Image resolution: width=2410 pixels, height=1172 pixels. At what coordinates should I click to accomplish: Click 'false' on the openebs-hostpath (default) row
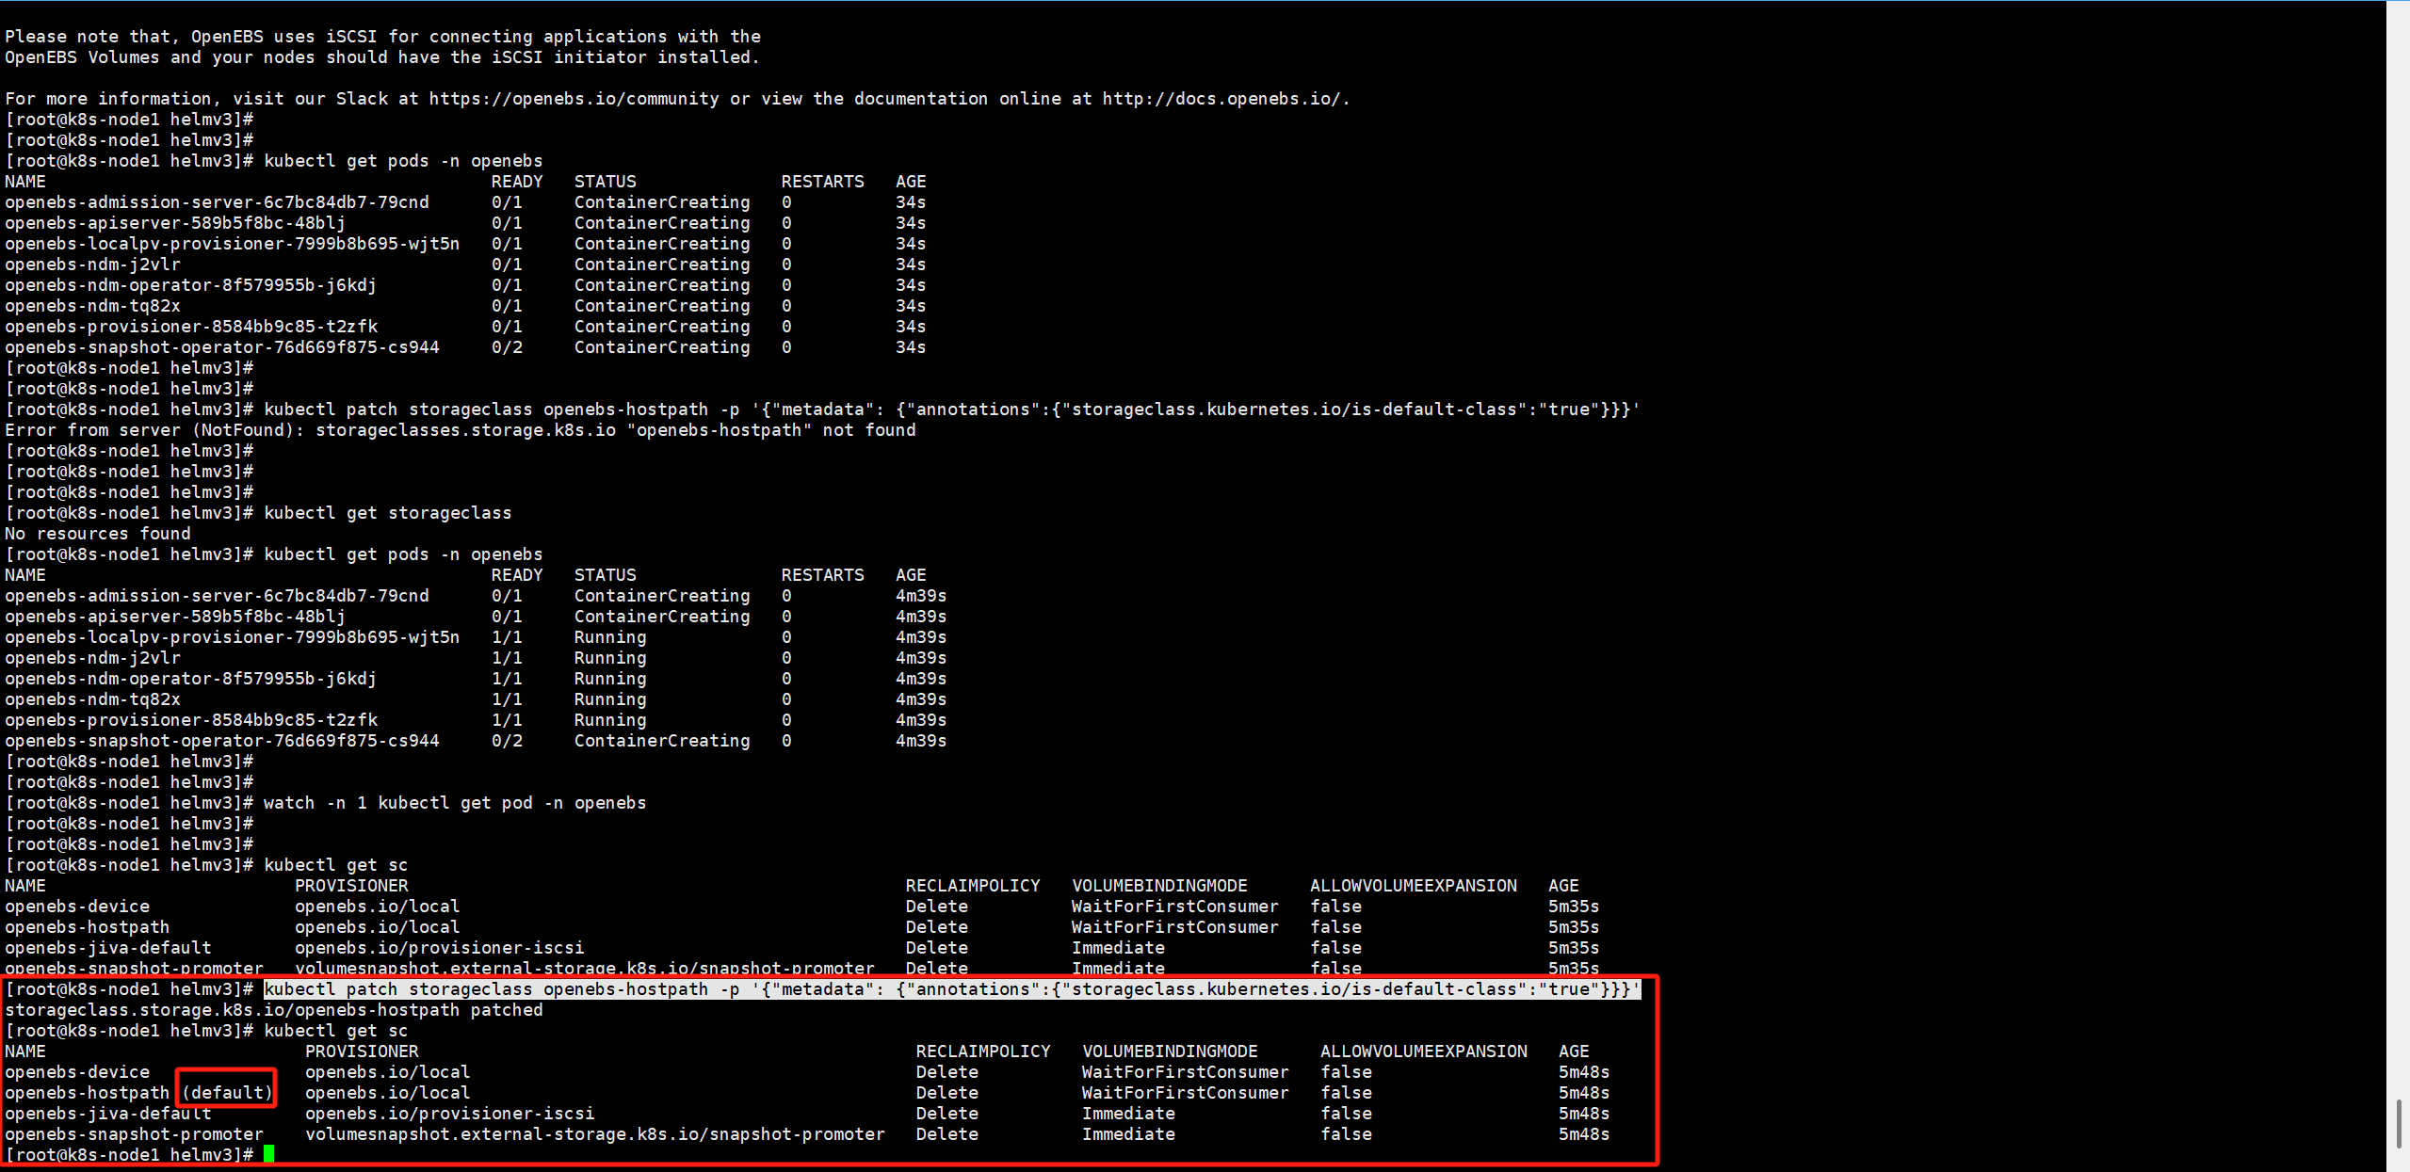coord(1346,1092)
